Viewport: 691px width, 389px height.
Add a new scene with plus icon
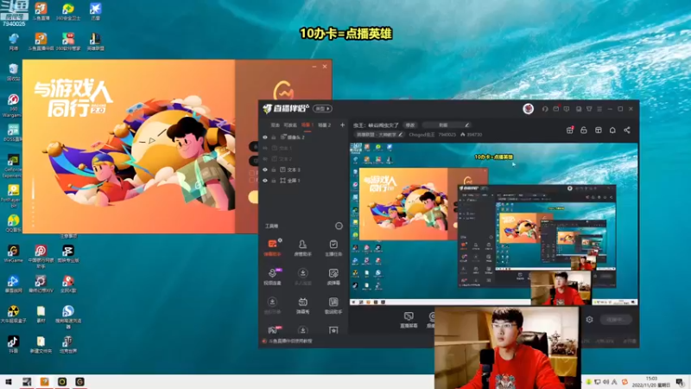click(x=342, y=125)
